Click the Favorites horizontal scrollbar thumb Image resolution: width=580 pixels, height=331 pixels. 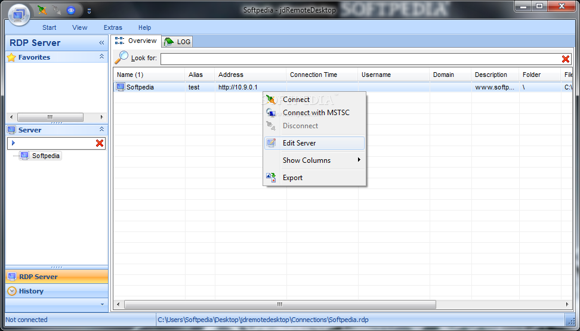[50, 117]
